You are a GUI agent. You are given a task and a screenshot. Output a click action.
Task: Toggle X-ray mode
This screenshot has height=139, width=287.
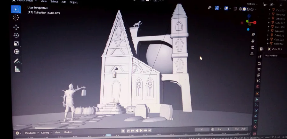click(x=235, y=9)
